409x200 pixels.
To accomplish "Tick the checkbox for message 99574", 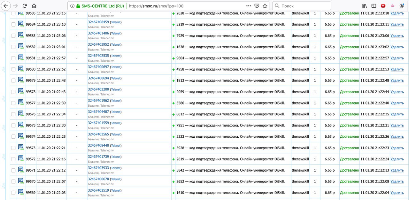I will (x=13, y=137).
